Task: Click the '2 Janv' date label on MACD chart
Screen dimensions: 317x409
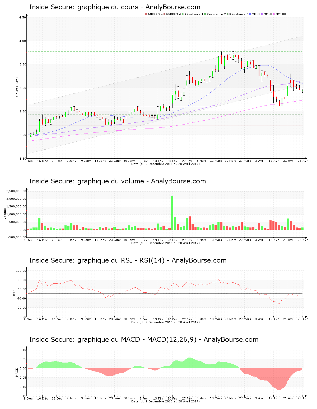Action: (x=71, y=398)
